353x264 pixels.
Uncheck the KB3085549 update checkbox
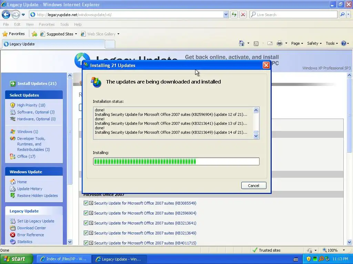[x=86, y=203]
